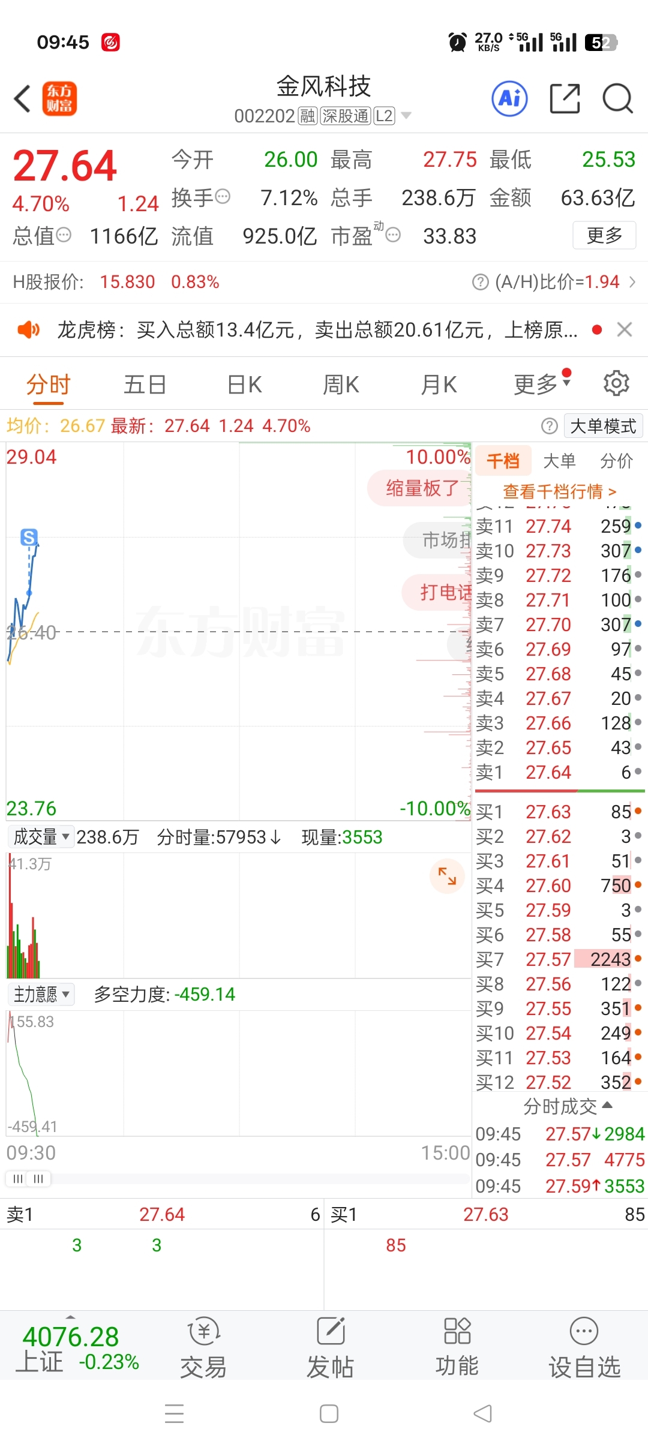The width and height of the screenshot is (648, 1447).
Task: Open the 更多 chart periods dropdown
Action: 542,384
